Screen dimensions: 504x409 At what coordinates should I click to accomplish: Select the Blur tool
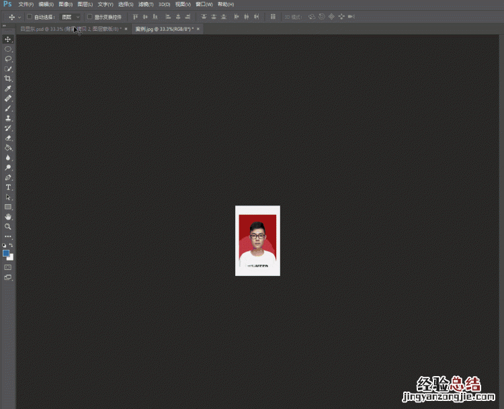tap(8, 158)
